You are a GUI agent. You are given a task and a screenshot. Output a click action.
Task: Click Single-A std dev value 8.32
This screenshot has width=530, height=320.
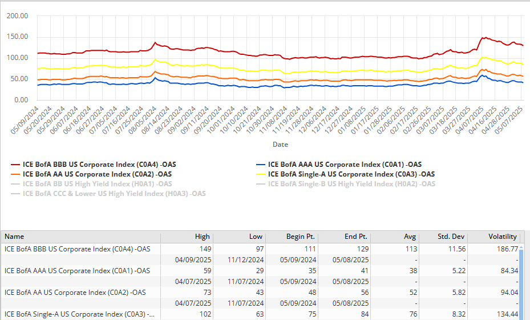pyautogui.click(x=459, y=314)
